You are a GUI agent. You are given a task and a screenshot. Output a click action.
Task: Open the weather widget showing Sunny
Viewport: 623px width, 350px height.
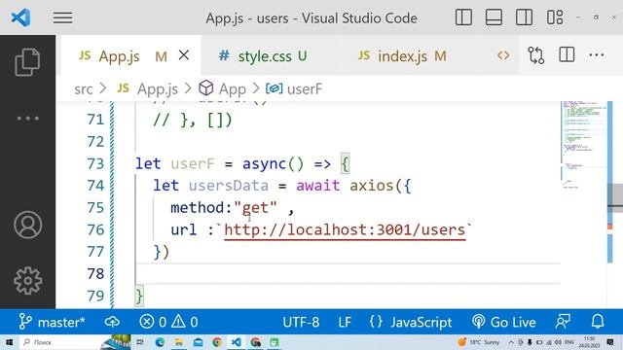[x=479, y=342]
